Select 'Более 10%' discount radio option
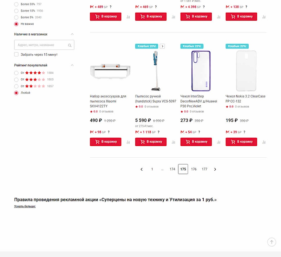 16,11
